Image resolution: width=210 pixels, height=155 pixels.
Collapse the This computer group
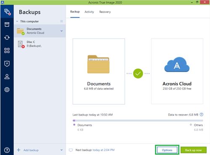17,21
